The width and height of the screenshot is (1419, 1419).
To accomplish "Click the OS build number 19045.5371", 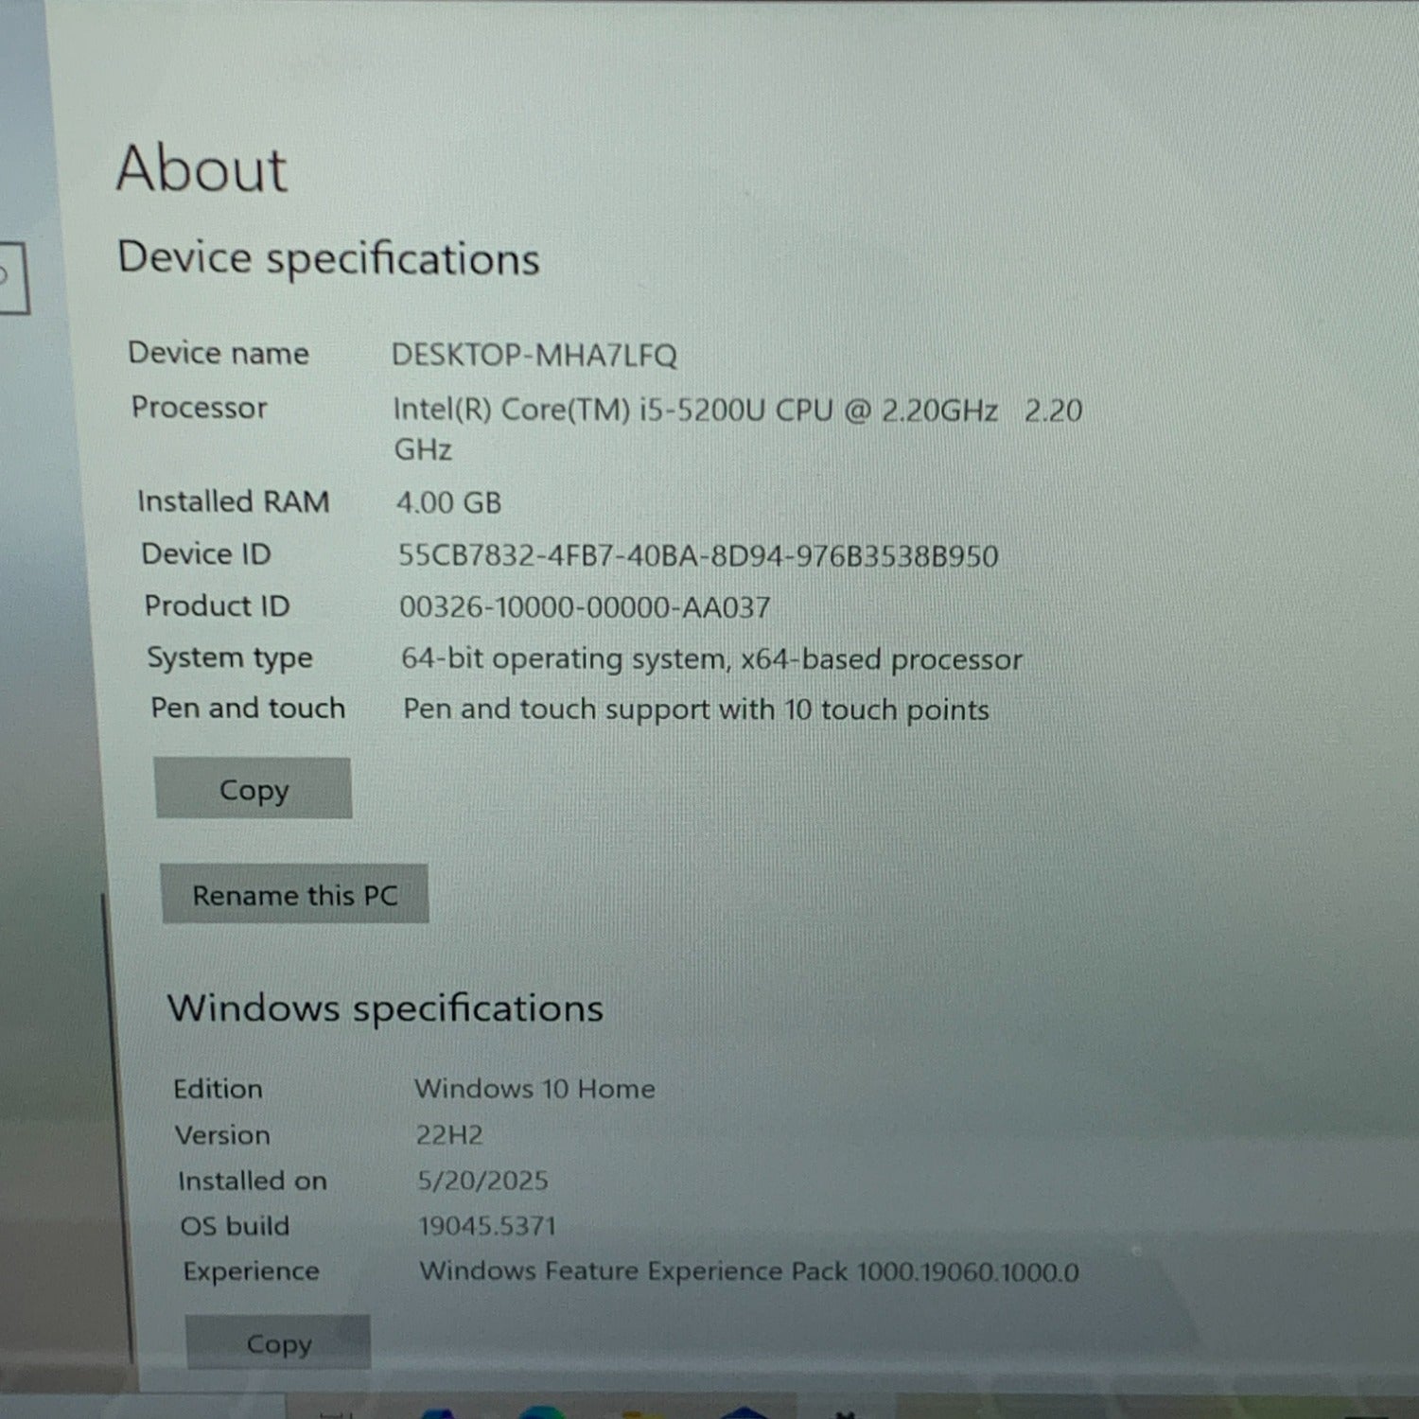I will tap(487, 1226).
